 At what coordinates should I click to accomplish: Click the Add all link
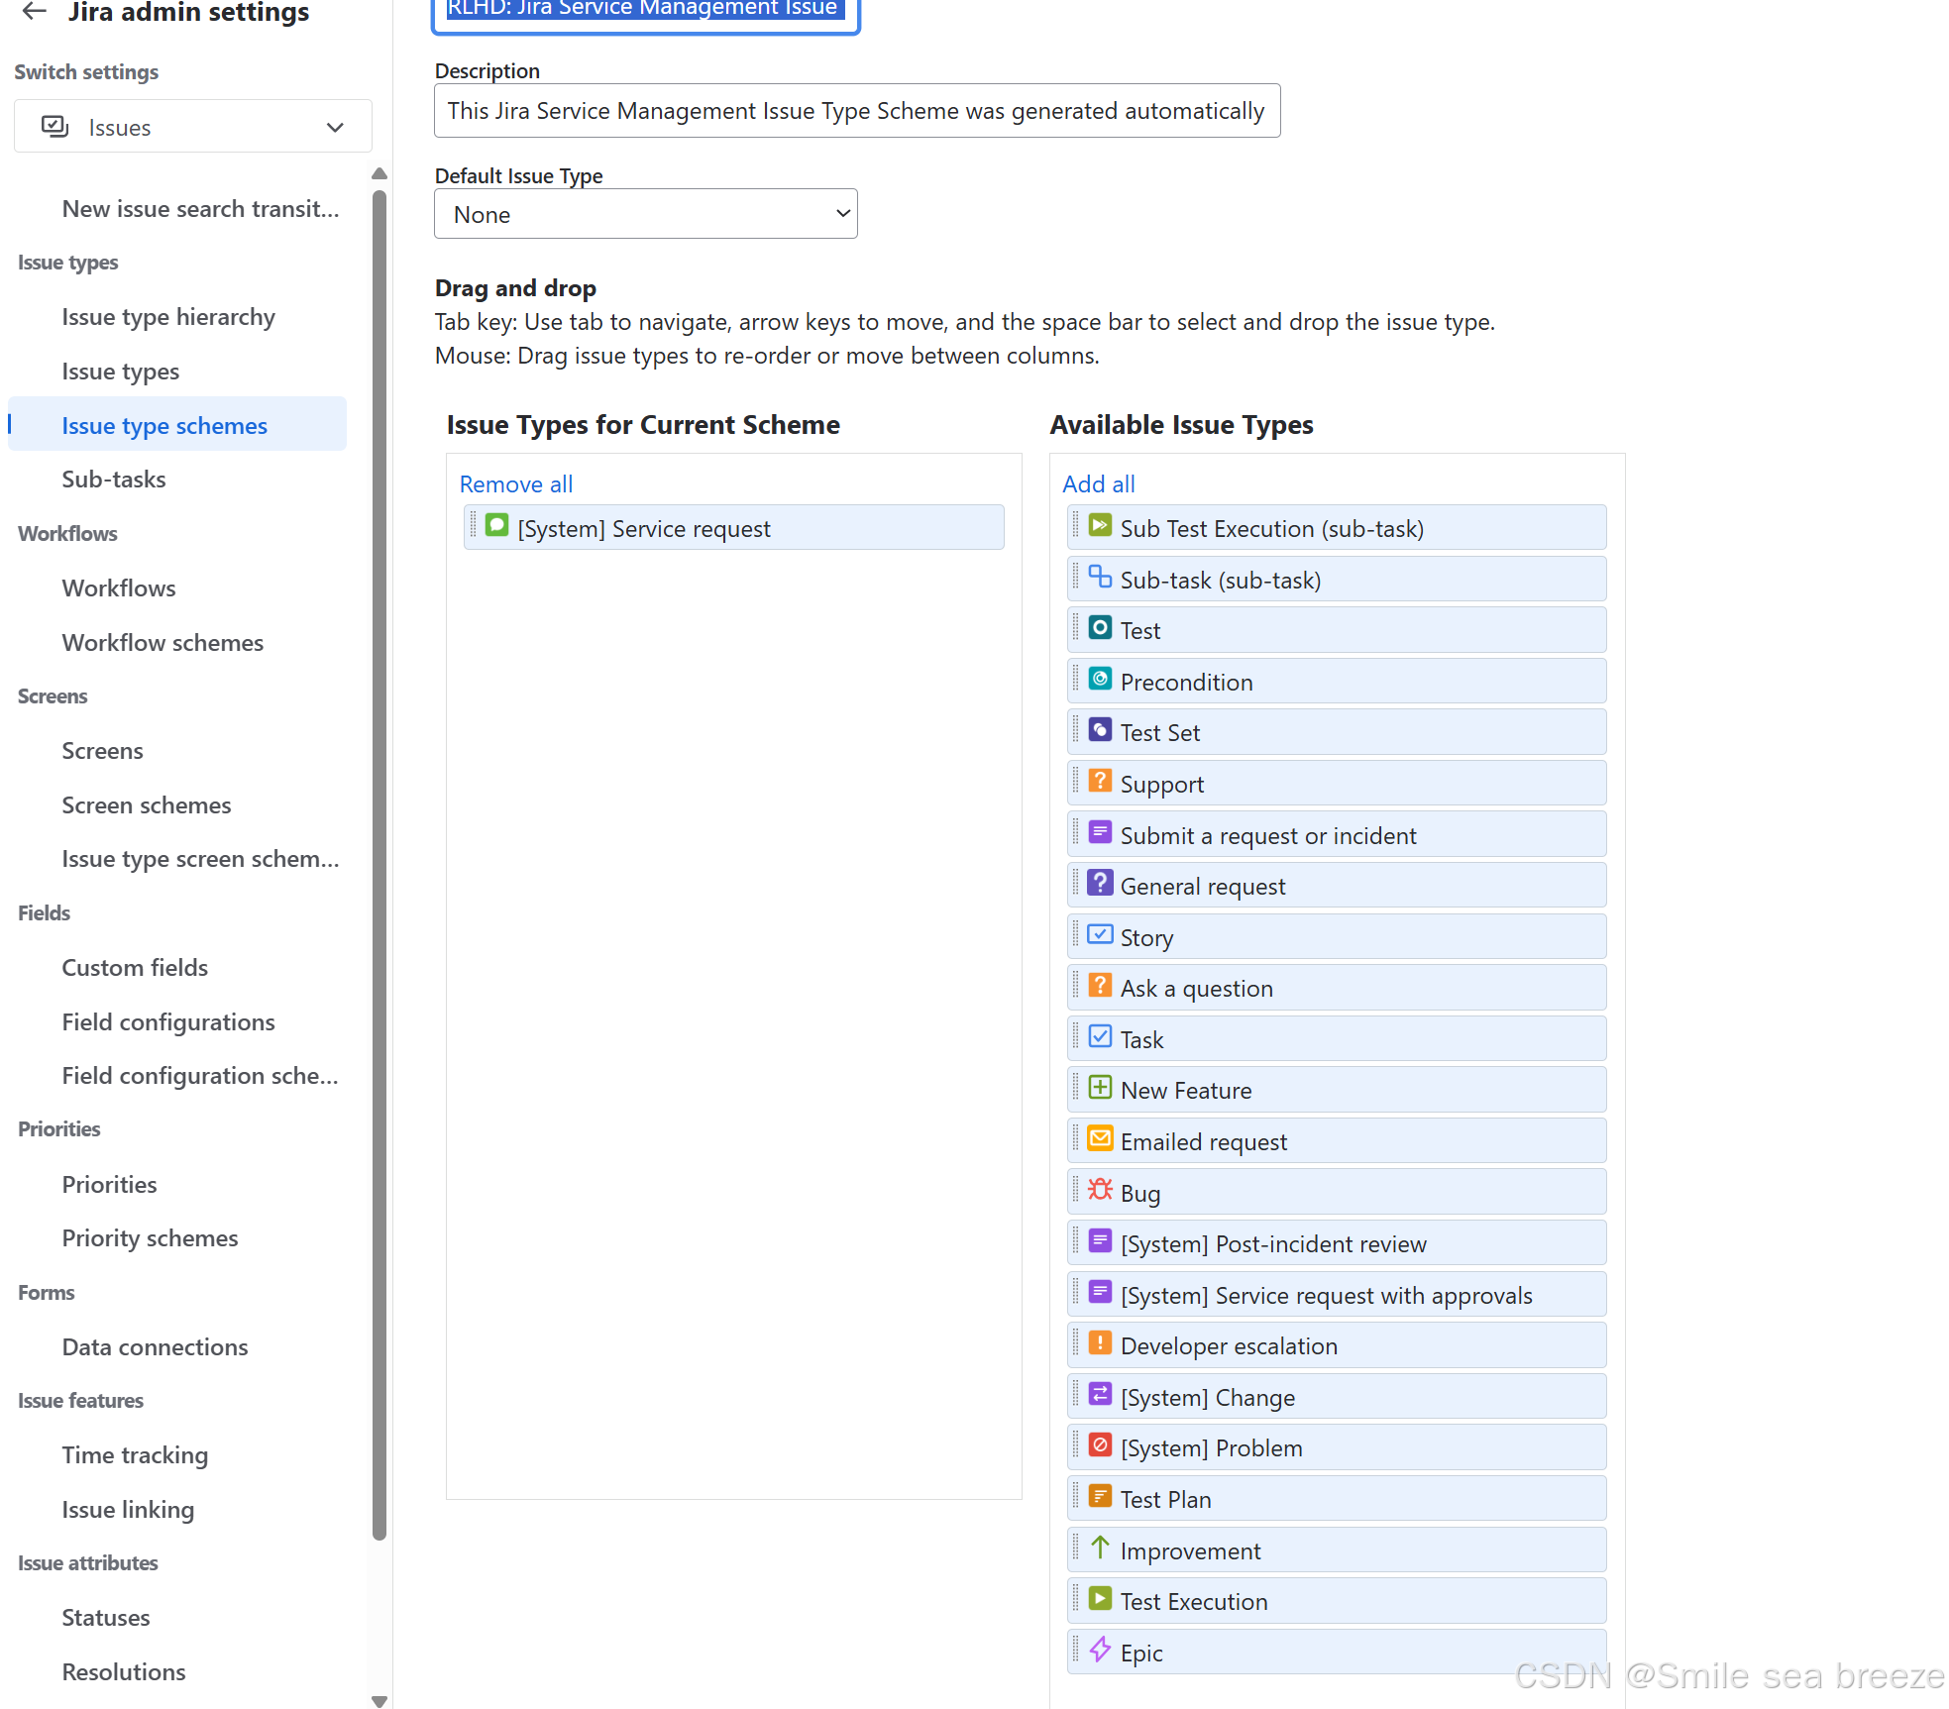[x=1098, y=483]
